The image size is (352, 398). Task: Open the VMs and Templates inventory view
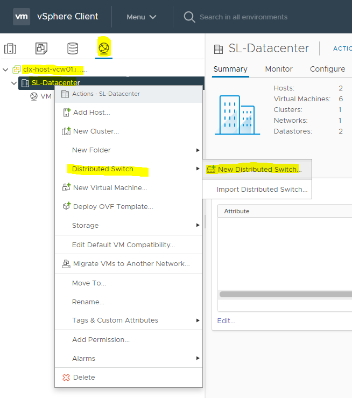click(x=41, y=48)
